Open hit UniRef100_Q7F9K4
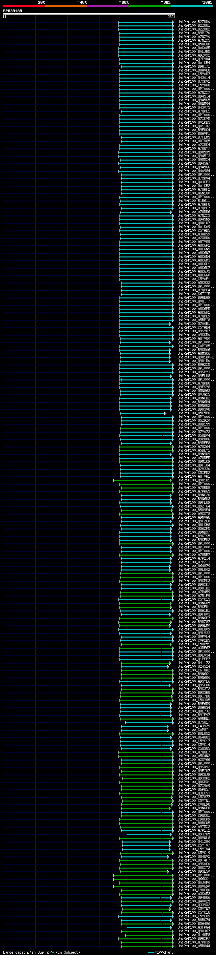The image size is (216, 955). [194, 59]
